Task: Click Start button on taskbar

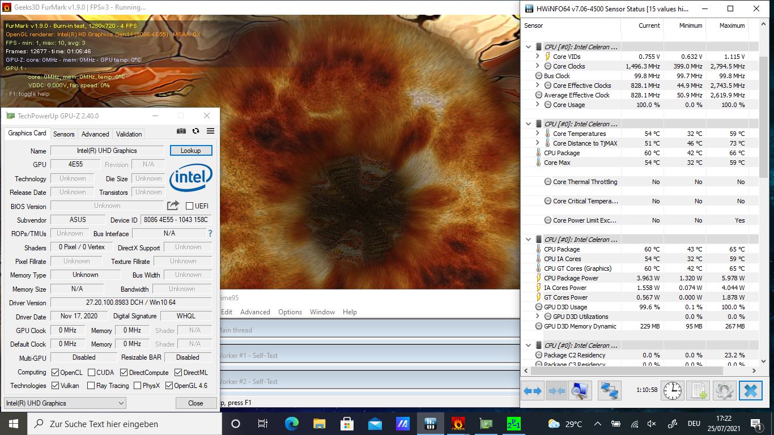Action: [14, 424]
